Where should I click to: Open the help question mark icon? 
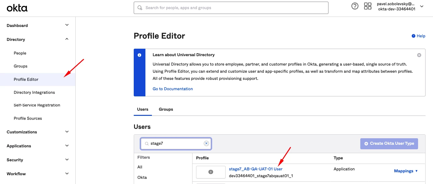355,6
